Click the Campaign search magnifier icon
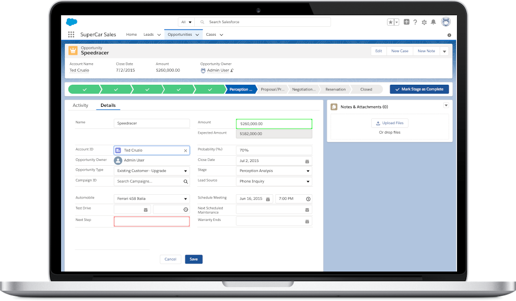This screenshot has height=301, width=516. point(185,182)
